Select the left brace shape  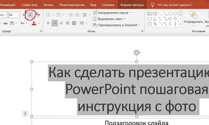point(170,24)
